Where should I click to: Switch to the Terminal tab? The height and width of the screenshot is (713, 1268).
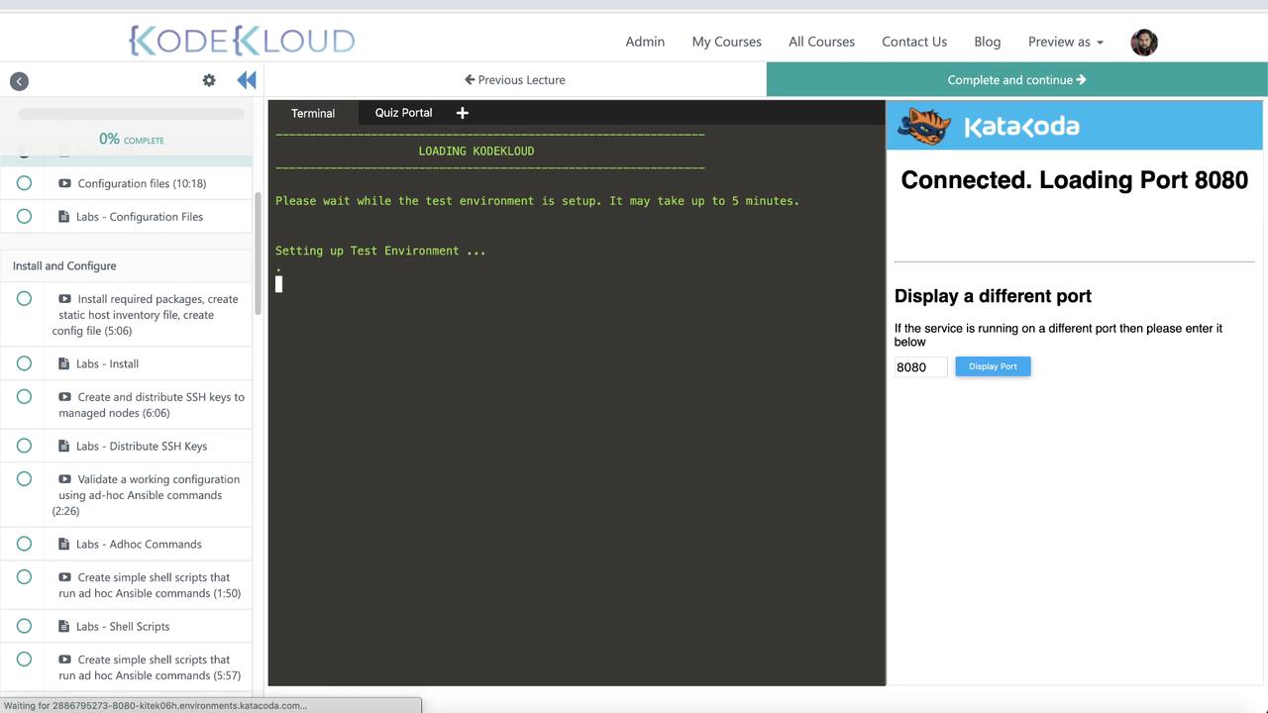coord(313,113)
